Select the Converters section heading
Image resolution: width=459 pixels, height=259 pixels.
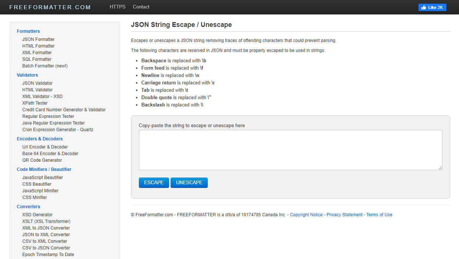(x=28, y=207)
